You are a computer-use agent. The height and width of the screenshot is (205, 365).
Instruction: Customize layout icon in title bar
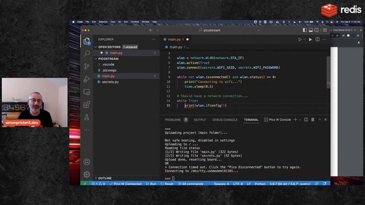(x=325, y=30)
